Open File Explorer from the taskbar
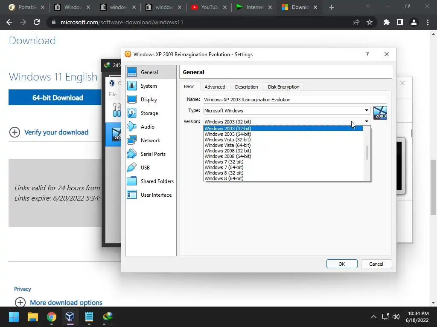Image resolution: width=437 pixels, height=327 pixels. 32,317
